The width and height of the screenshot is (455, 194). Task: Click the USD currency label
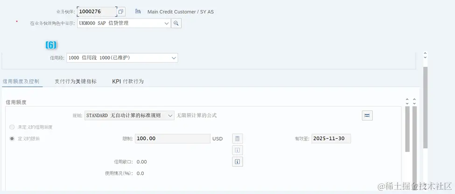(x=217, y=139)
